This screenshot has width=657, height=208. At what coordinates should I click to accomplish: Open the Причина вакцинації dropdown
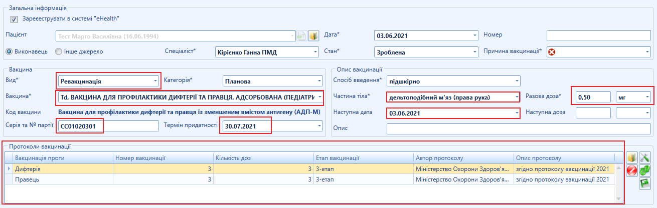click(646, 52)
